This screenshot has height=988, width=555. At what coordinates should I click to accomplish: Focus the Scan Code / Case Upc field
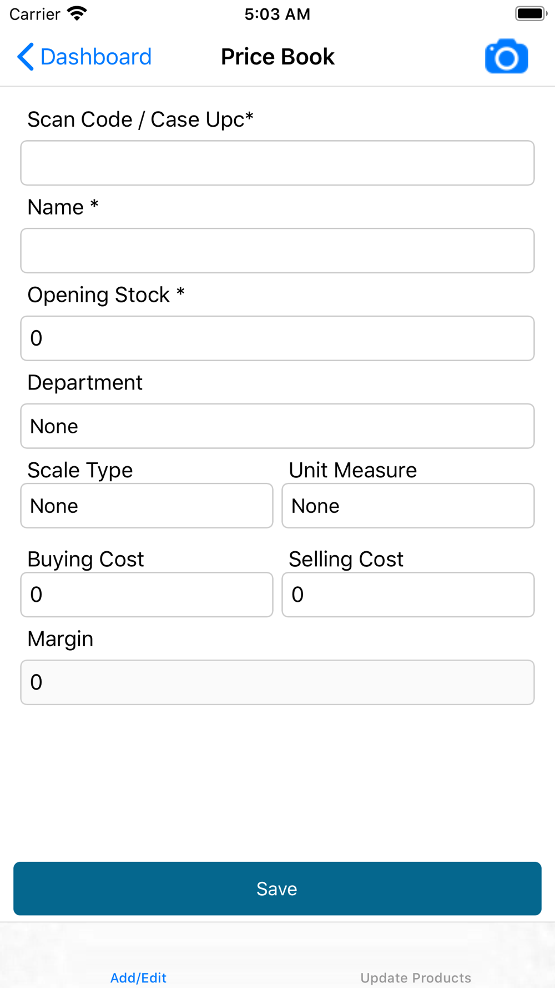pos(277,163)
